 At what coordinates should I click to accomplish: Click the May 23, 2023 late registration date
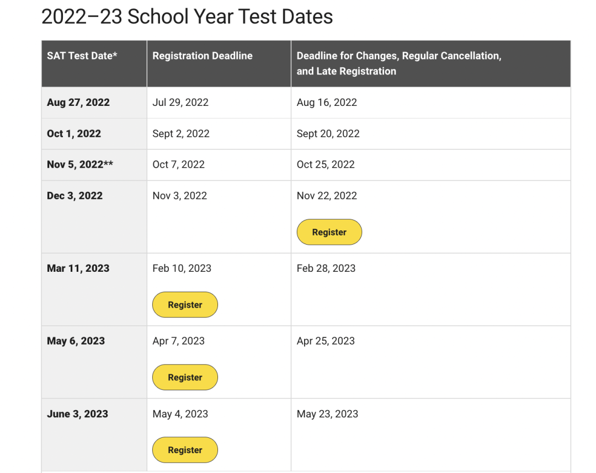327,414
